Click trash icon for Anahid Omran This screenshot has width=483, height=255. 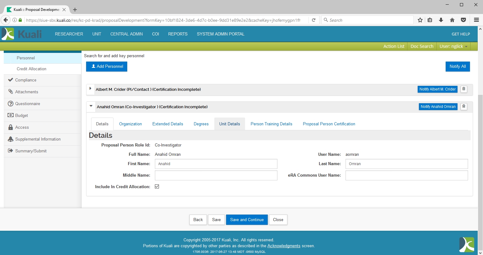(464, 106)
